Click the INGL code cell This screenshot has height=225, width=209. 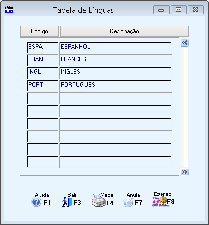pyautogui.click(x=43, y=73)
